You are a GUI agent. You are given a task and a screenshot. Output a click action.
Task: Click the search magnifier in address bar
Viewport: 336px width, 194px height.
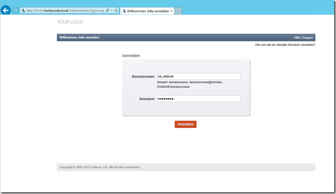[x=107, y=10]
